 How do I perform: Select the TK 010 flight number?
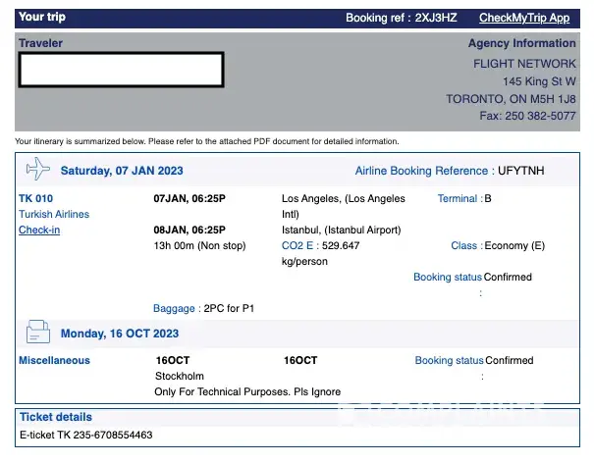click(36, 198)
